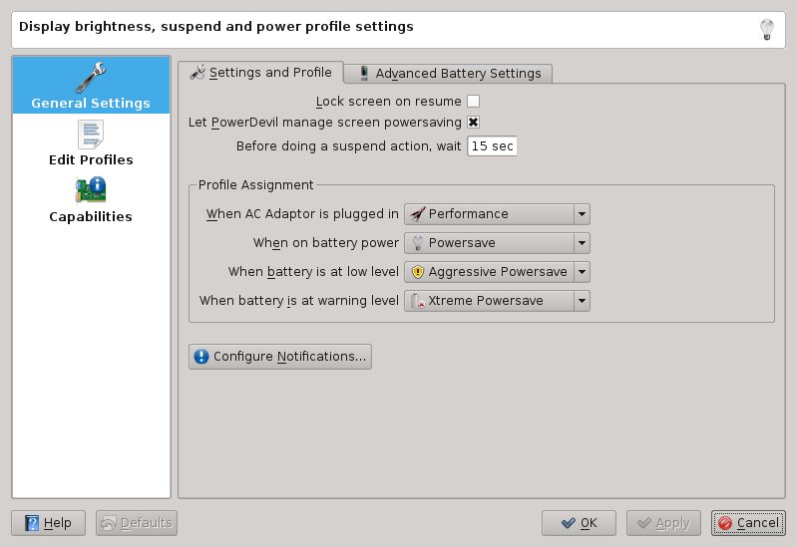The height and width of the screenshot is (547, 797).
Task: Open General Settings wrench icon
Action: pos(91,77)
